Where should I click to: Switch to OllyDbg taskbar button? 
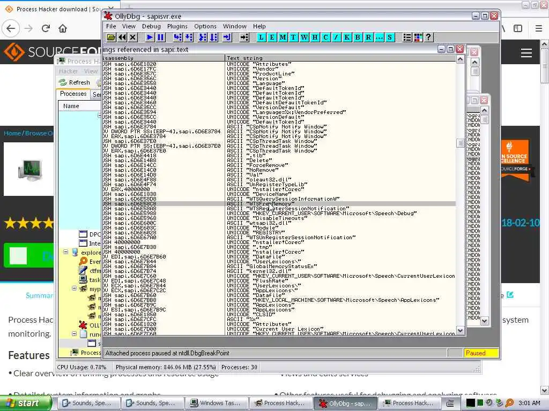click(345, 403)
